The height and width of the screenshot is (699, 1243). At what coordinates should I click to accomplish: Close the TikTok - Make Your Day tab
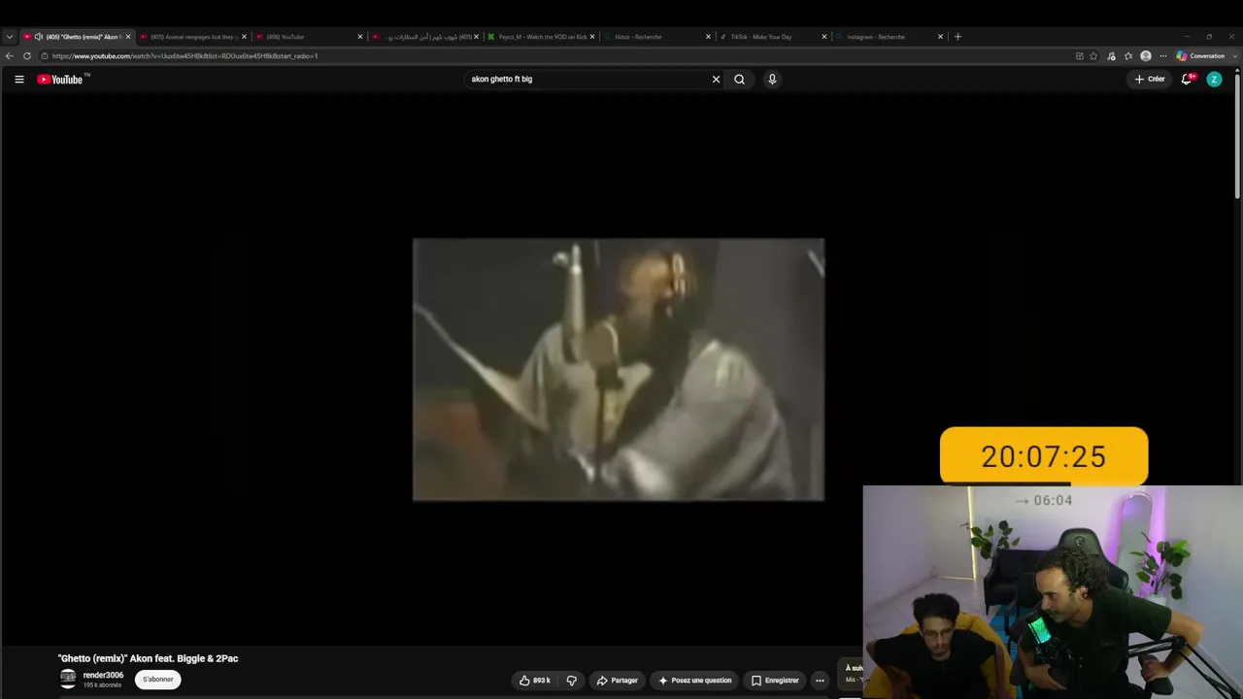[824, 37]
